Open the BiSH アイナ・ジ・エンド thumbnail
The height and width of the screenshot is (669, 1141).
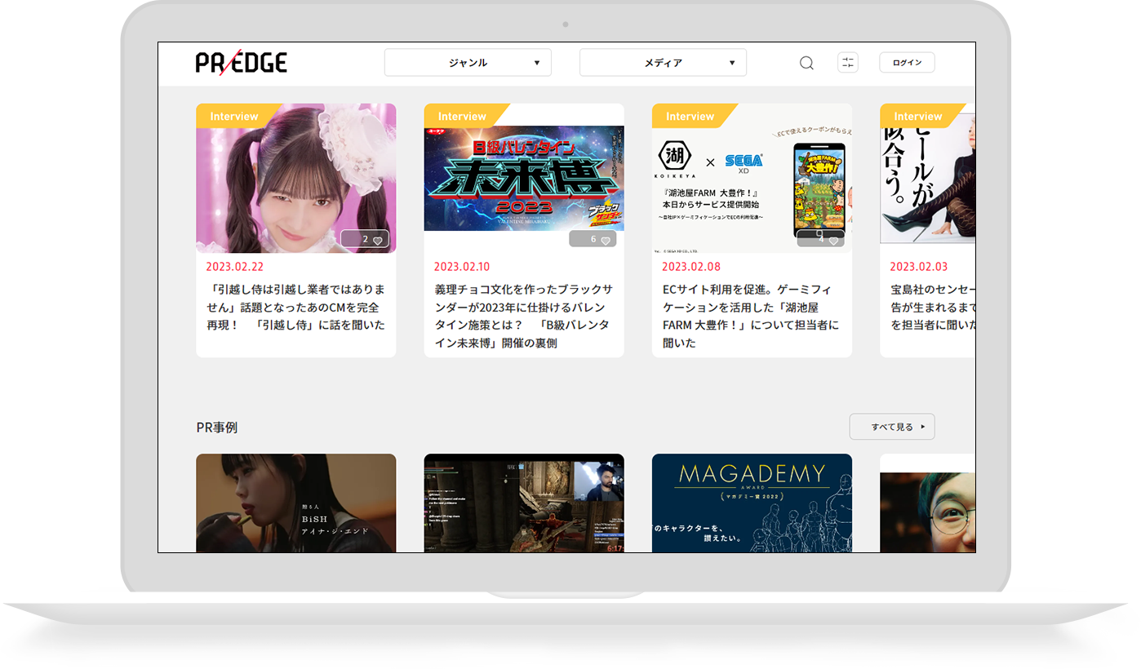(x=296, y=503)
